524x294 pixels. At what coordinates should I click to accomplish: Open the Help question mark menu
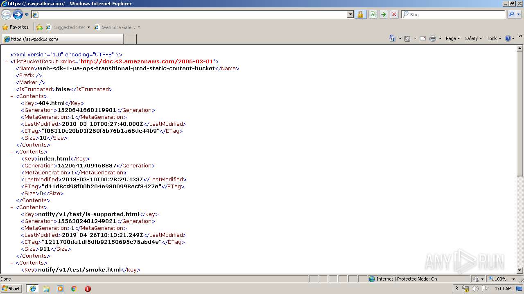point(509,38)
